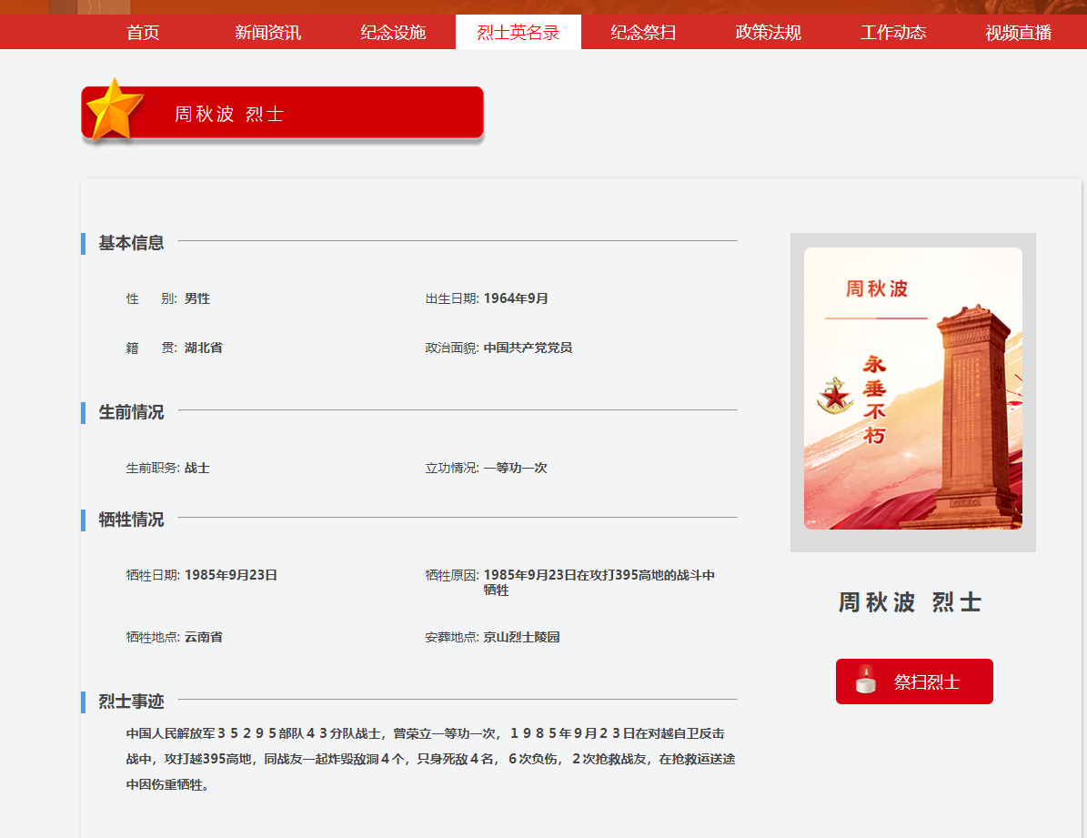Click the 生前情况 section heading

131,412
